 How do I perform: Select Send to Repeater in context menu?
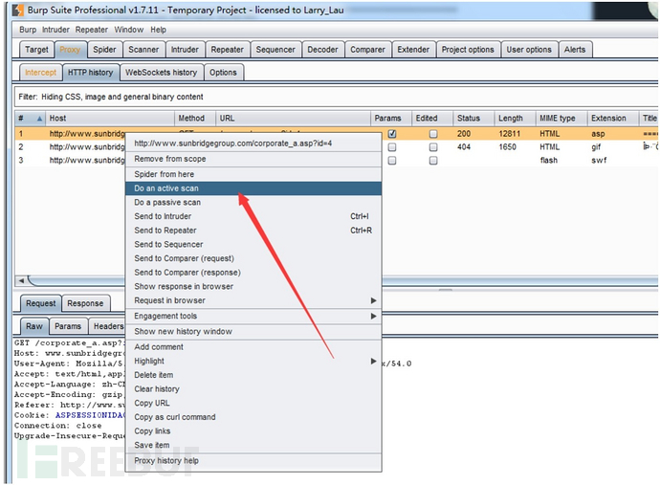(x=253, y=231)
